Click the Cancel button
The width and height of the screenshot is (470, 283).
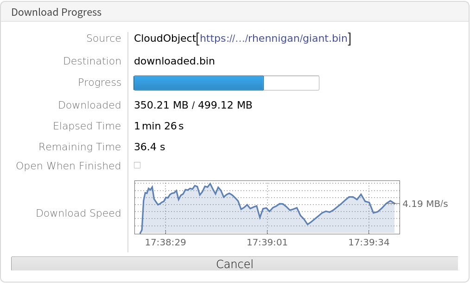pyautogui.click(x=235, y=264)
